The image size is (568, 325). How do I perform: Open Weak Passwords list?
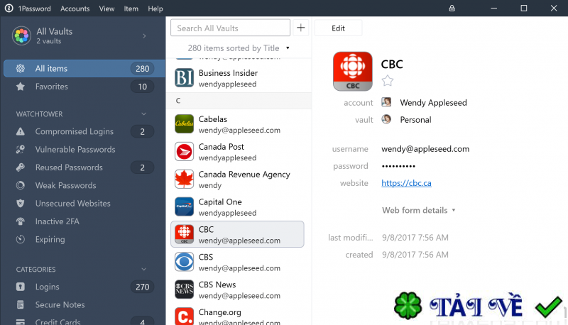pos(84,185)
